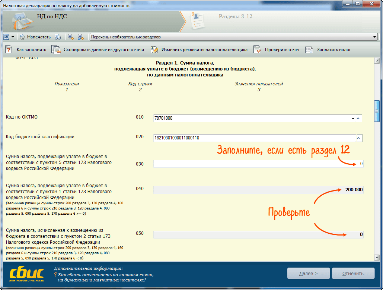This screenshot has width=383, height=290.
Task: Click Изменить реквизиты налогоплательщика
Action: click(199, 50)
